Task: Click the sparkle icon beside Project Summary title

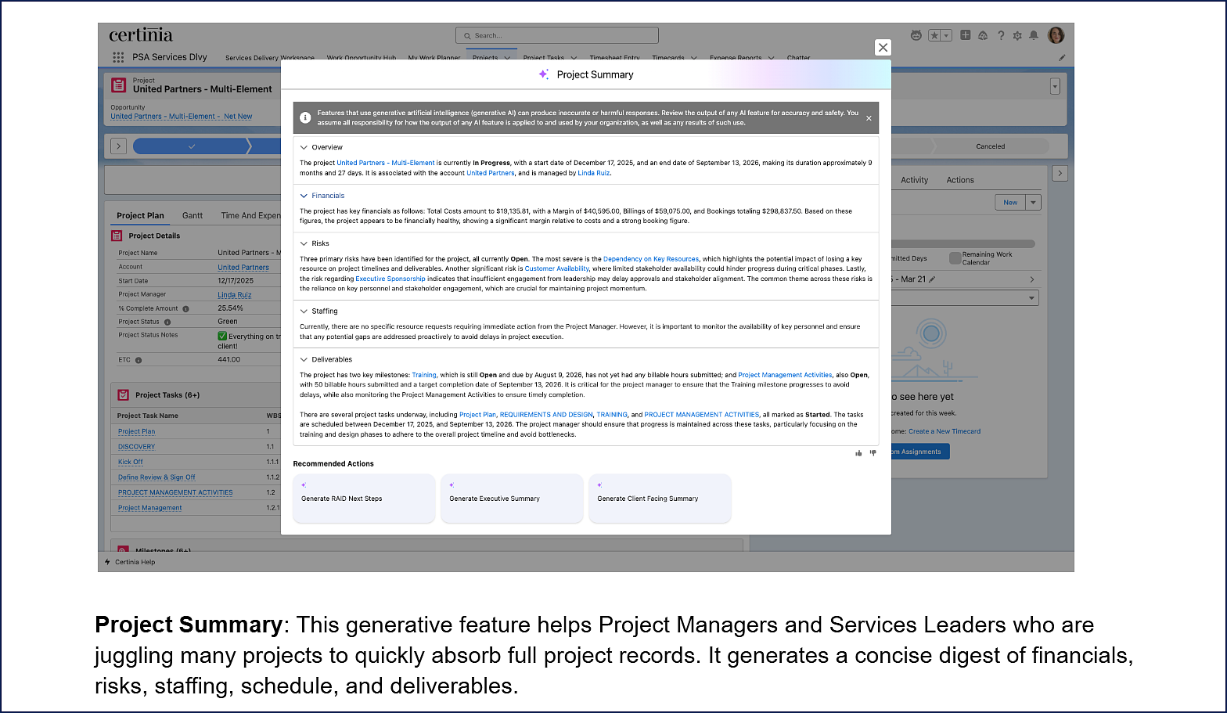Action: [543, 74]
